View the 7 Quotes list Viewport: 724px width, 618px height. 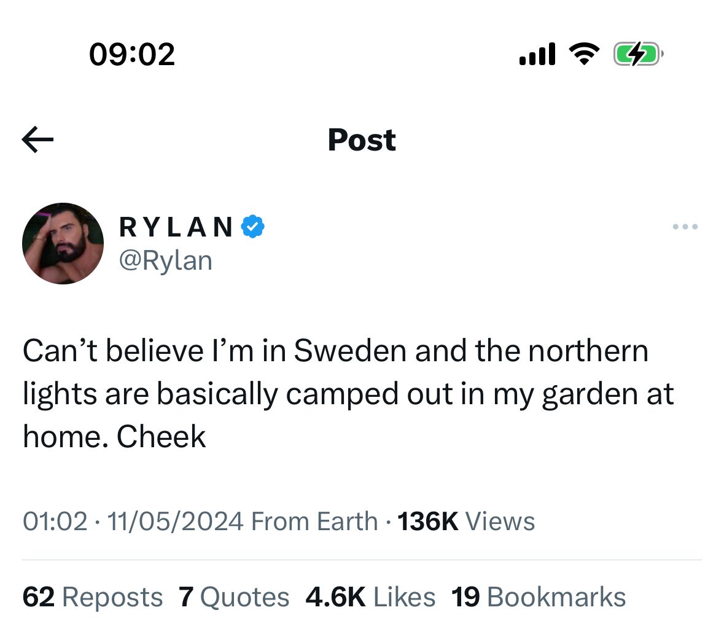point(234,596)
